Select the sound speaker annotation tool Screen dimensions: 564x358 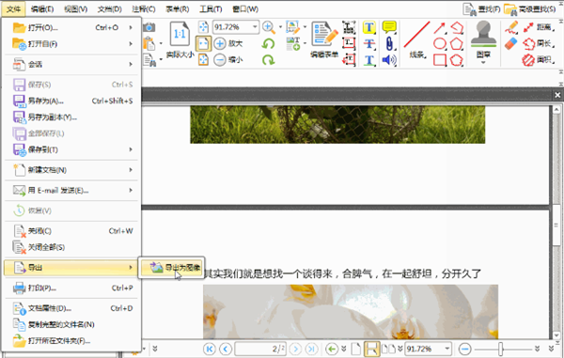[389, 60]
